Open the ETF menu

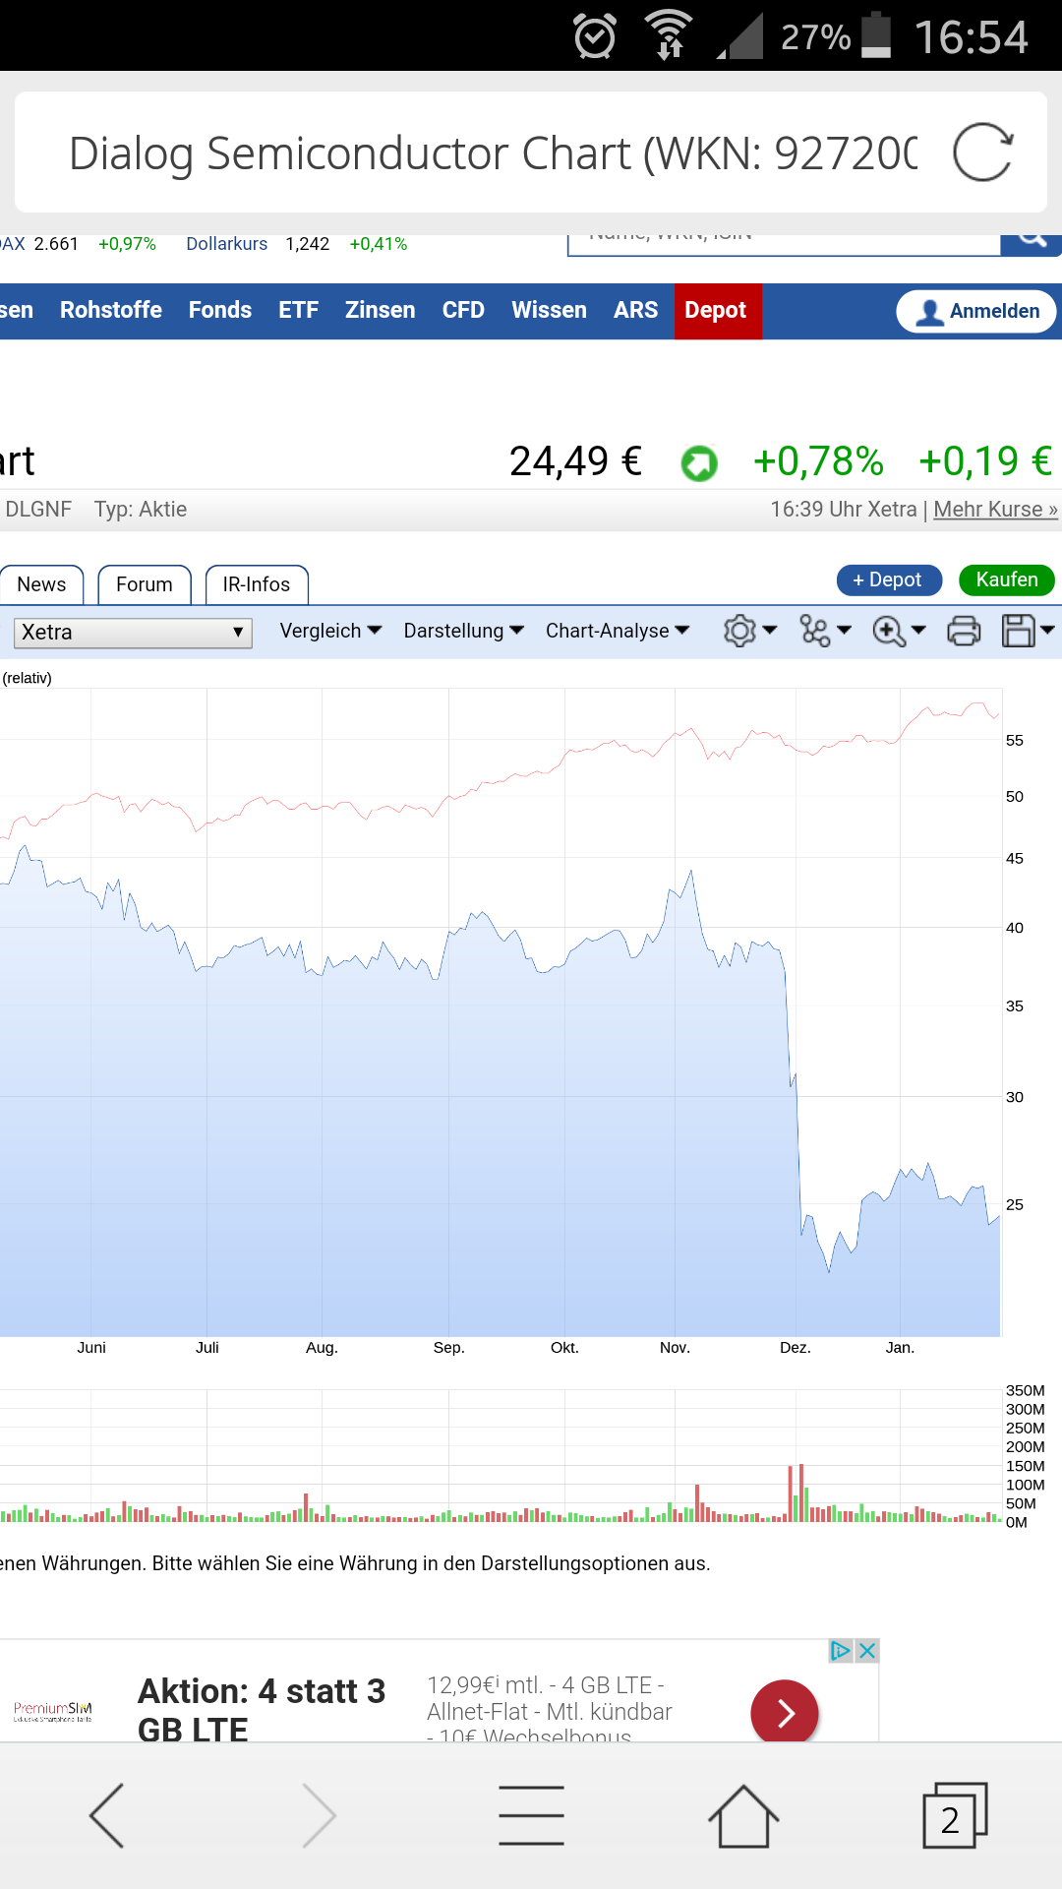[298, 310]
